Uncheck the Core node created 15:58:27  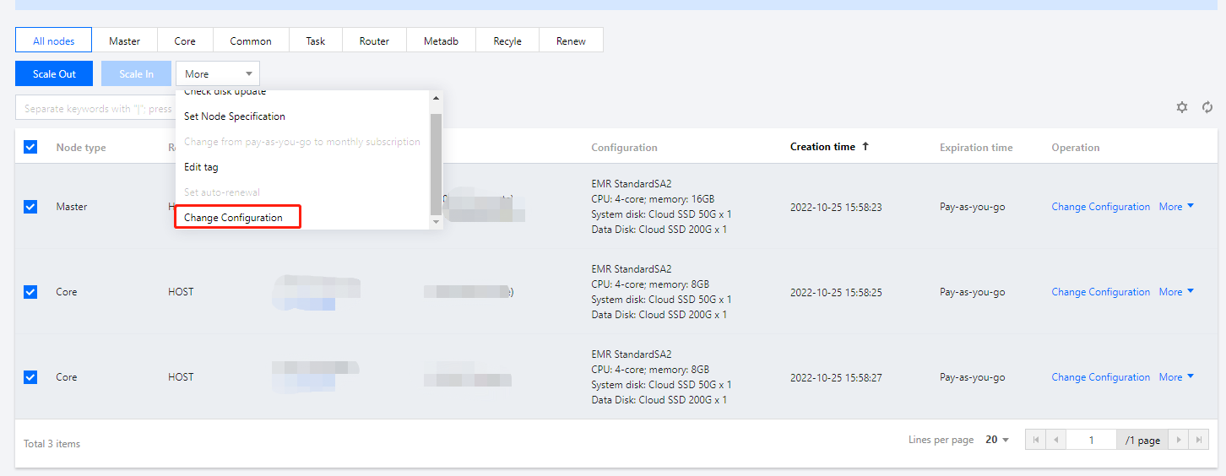tap(30, 377)
